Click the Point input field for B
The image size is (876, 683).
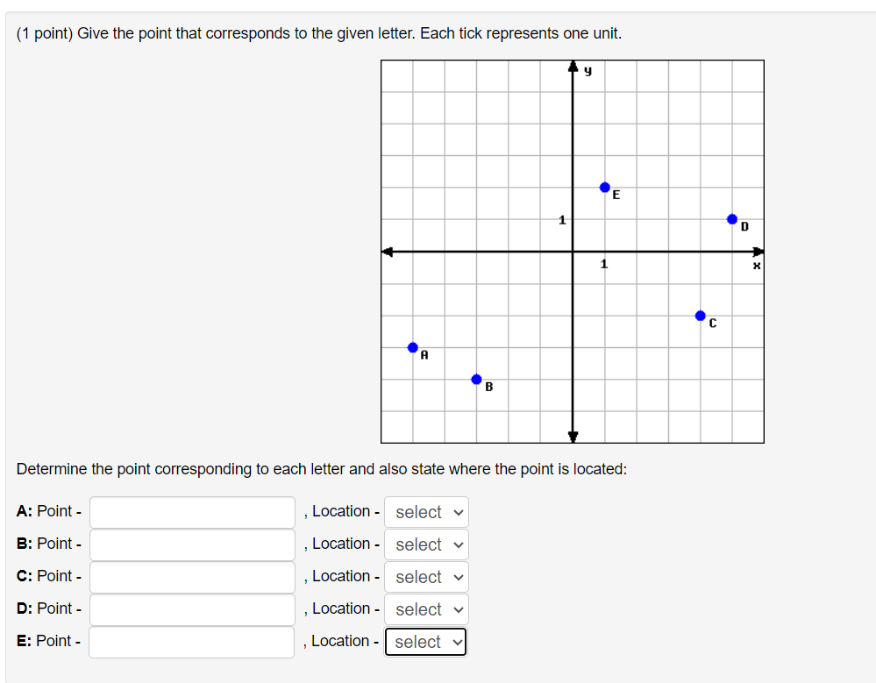coord(191,544)
